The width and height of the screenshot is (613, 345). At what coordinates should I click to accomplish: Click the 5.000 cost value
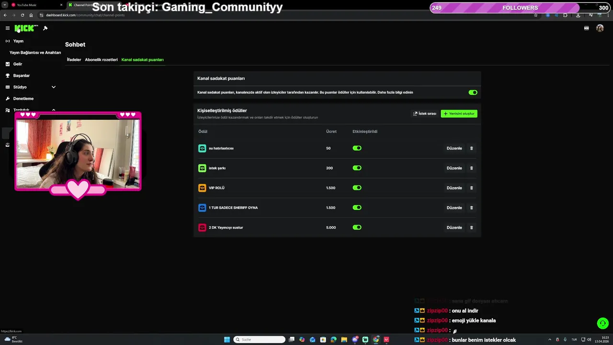point(331,228)
